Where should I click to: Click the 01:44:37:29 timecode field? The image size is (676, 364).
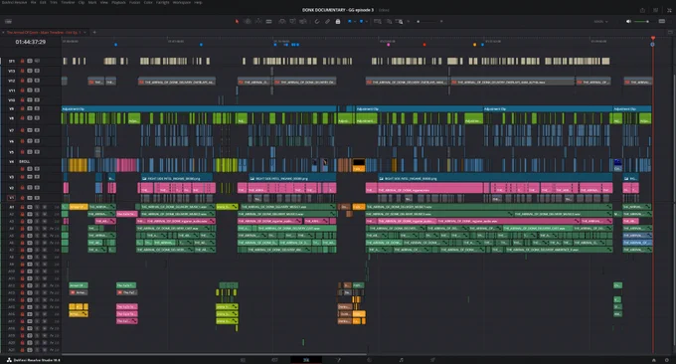30,42
